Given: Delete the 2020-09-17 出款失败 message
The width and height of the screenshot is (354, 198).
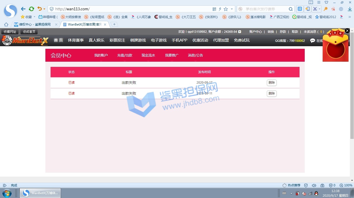Looking at the screenshot, I should (x=272, y=83).
